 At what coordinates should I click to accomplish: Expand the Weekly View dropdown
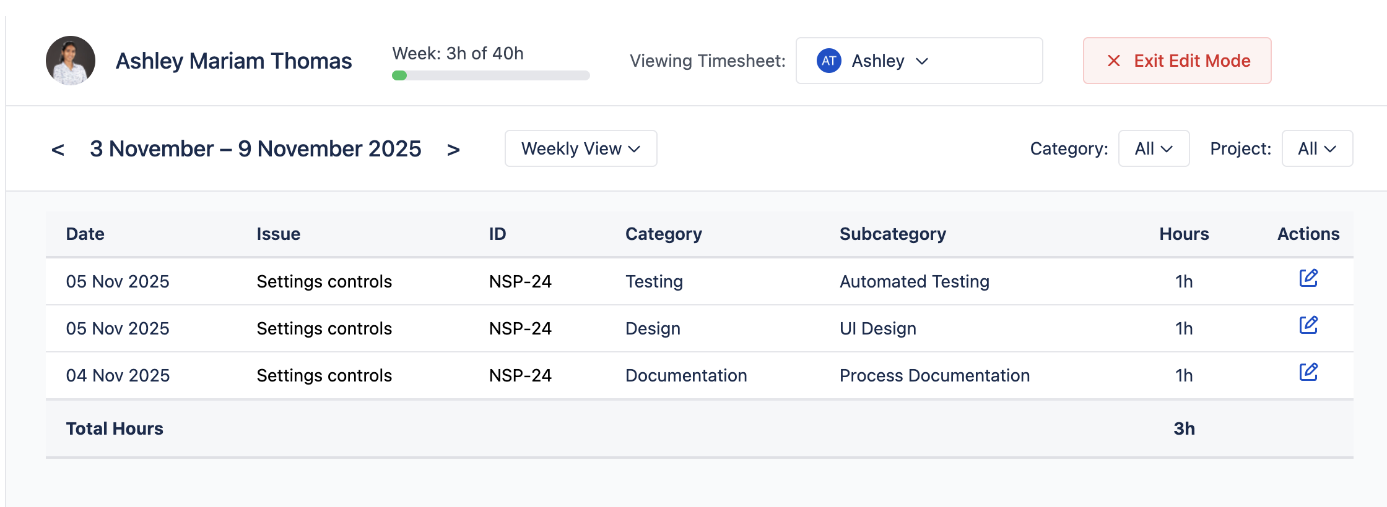(x=581, y=148)
